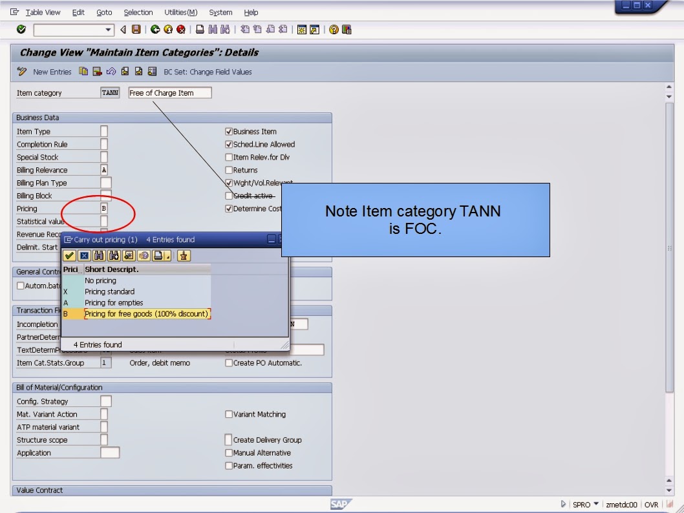Click the Generate Shortcut icon

(314, 29)
